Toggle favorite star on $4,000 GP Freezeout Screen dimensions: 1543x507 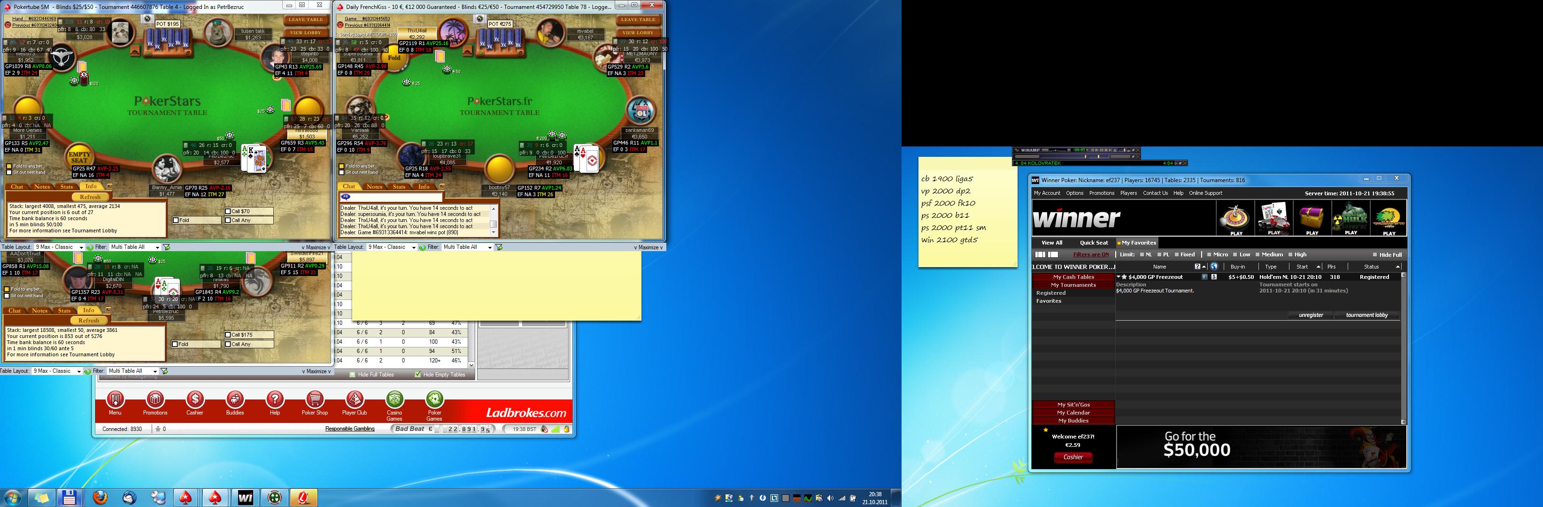tap(1125, 277)
